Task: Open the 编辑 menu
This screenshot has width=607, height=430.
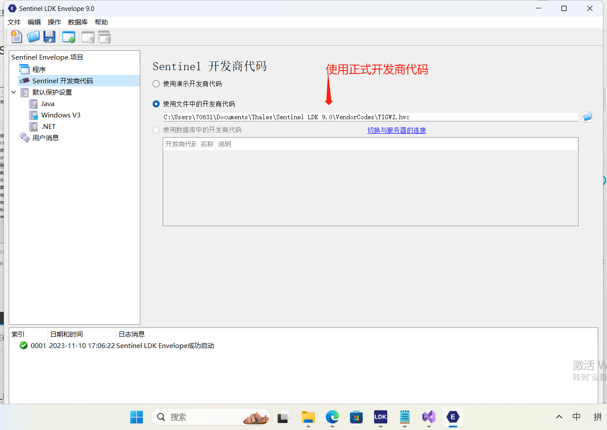Action: [x=34, y=22]
